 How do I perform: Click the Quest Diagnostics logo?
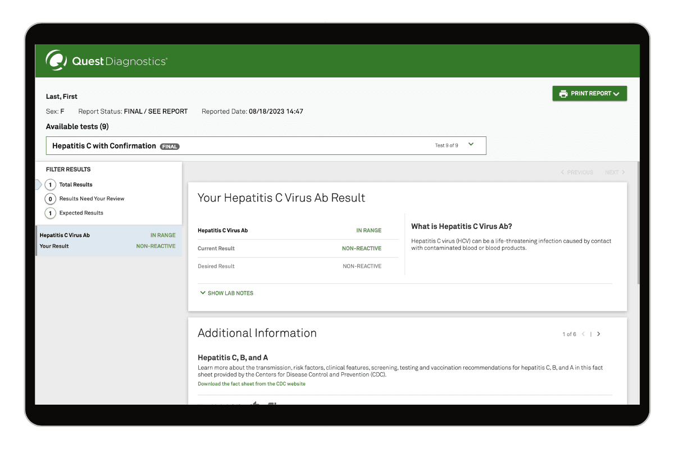point(106,61)
